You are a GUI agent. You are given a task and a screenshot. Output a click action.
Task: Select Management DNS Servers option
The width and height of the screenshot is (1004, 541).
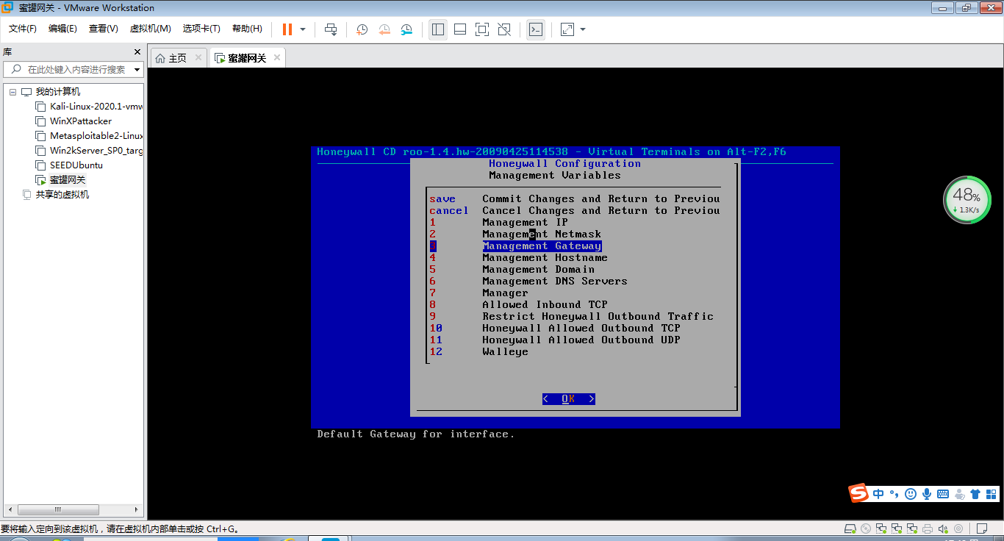coord(555,282)
